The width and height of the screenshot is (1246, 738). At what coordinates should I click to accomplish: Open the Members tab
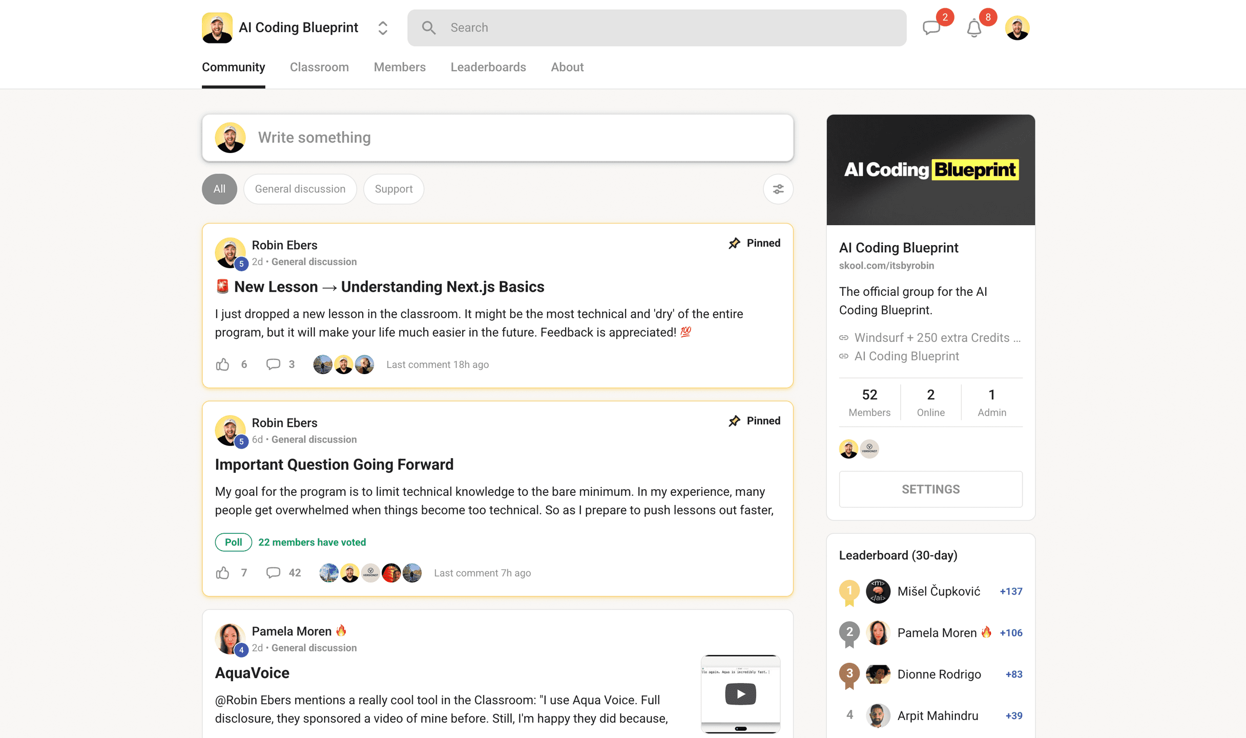pyautogui.click(x=400, y=67)
